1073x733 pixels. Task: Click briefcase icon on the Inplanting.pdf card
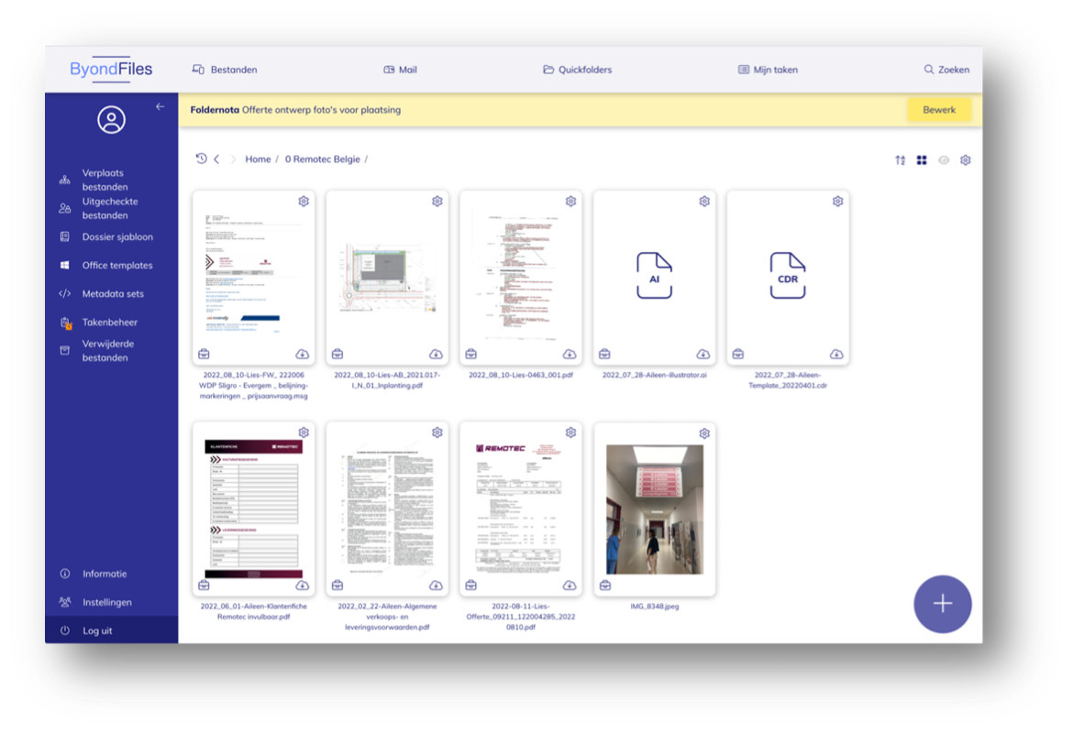click(337, 354)
